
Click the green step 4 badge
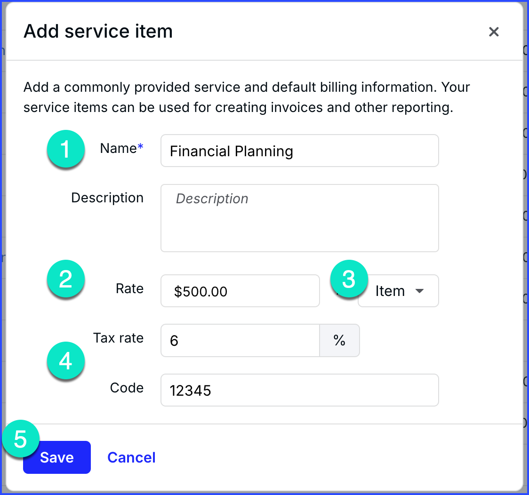(65, 361)
